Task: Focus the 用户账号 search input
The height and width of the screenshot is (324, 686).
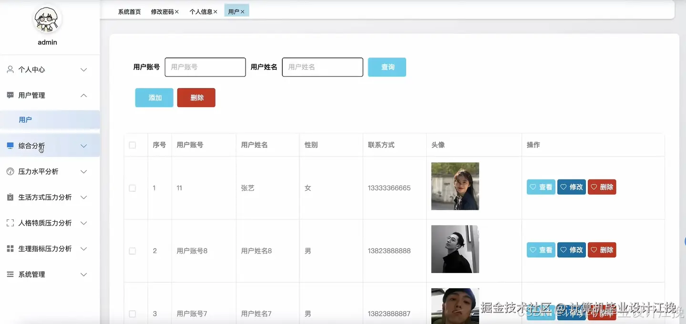Action: (x=205, y=67)
